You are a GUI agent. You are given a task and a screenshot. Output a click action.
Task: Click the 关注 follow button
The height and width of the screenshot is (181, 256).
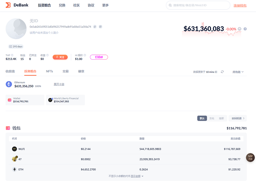pyautogui.click(x=60, y=57)
